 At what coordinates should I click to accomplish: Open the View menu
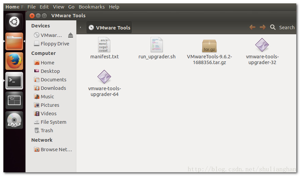(x=59, y=7)
